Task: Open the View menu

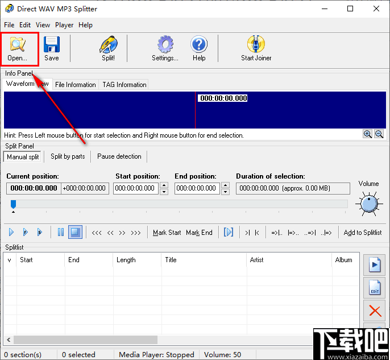Action: [43, 25]
